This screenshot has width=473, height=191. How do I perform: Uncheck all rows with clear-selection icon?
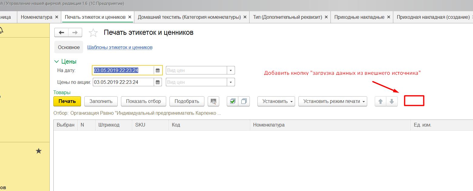[244, 101]
